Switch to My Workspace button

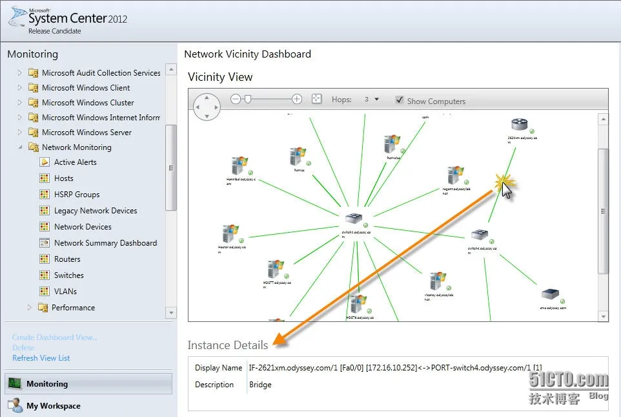click(x=88, y=405)
